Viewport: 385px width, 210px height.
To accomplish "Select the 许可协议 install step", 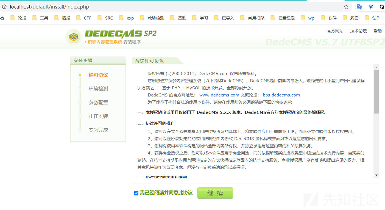I will click(98, 75).
